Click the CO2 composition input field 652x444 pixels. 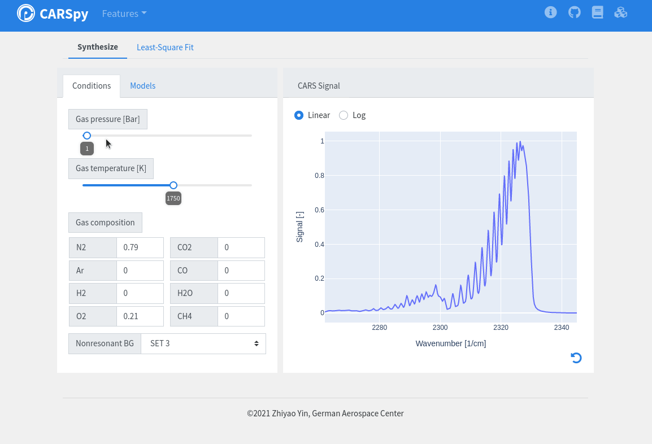coord(241,247)
